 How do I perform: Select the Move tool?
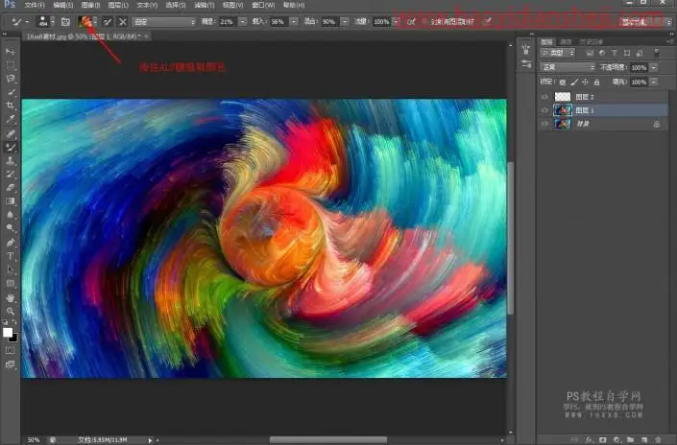pos(10,52)
